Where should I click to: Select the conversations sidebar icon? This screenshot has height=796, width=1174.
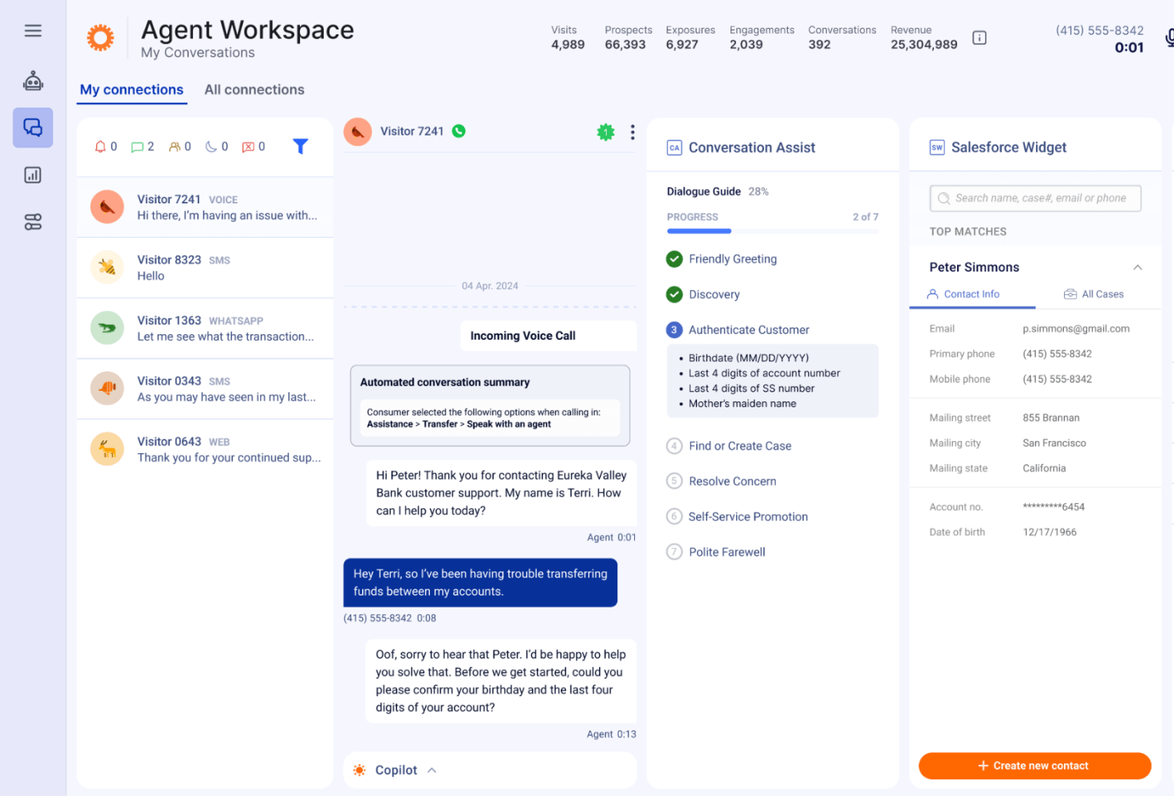(x=33, y=128)
